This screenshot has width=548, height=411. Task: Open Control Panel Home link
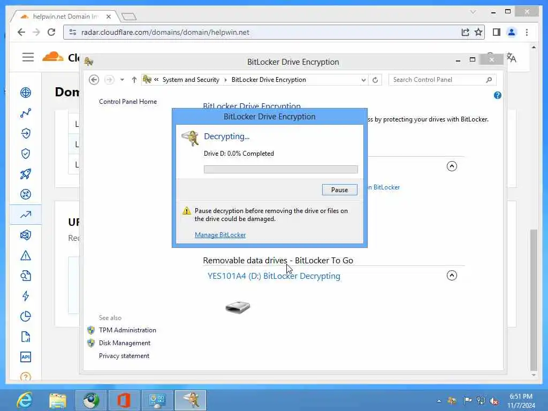(128, 102)
